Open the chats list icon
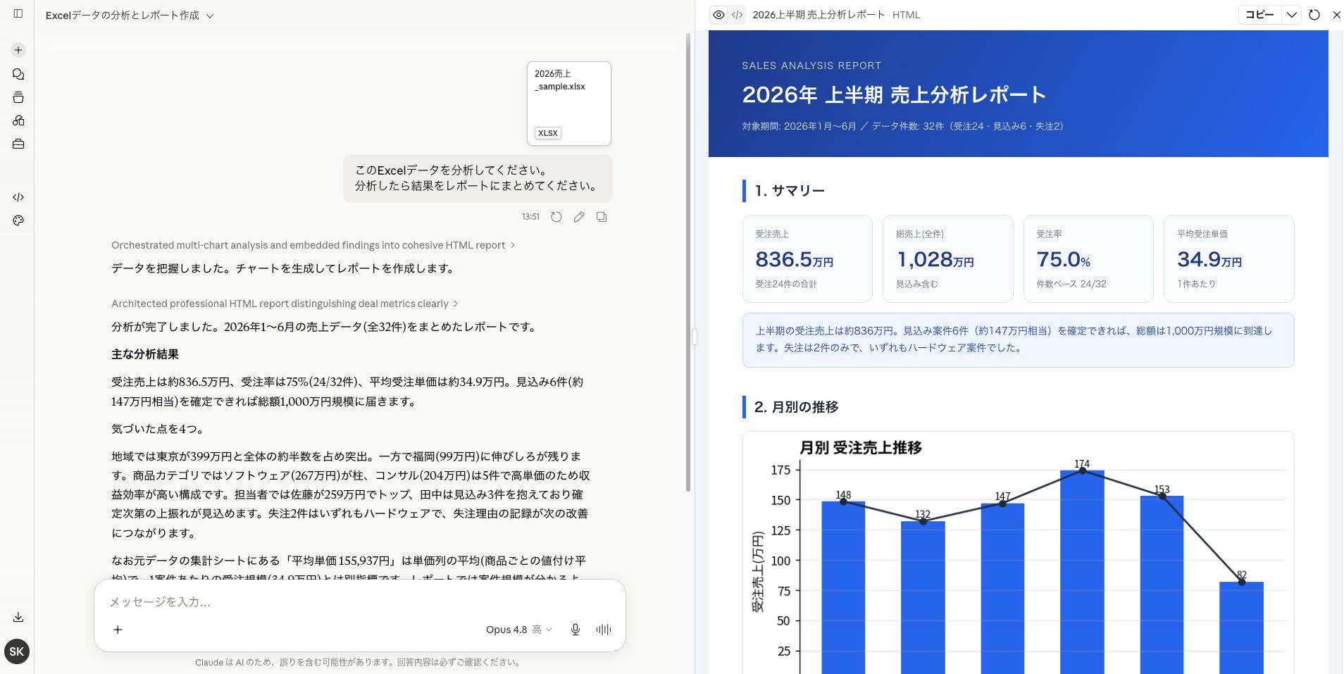Viewport: 1344px width, 674px height. [x=18, y=74]
